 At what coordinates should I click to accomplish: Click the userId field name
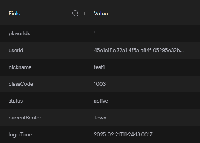16,51
